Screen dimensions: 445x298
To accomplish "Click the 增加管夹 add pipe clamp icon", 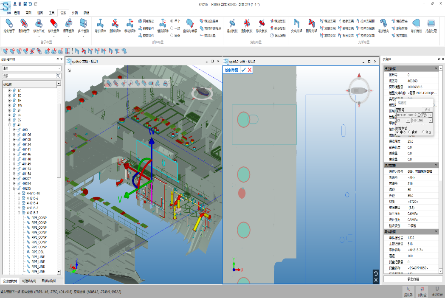I will click(x=383, y=25).
